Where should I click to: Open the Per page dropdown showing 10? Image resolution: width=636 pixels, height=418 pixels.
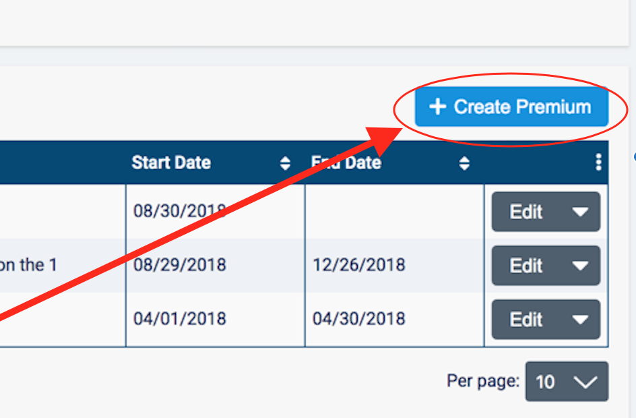tap(567, 382)
